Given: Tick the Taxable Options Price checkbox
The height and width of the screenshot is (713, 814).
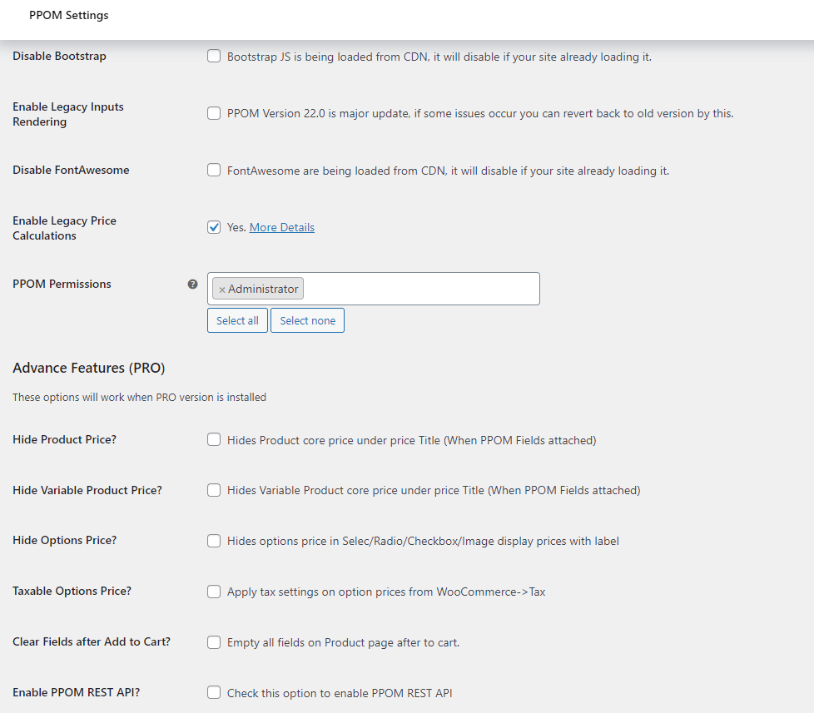Looking at the screenshot, I should pos(214,592).
